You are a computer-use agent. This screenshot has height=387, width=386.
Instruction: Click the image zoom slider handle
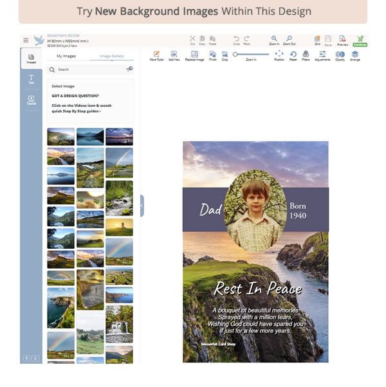235,54
